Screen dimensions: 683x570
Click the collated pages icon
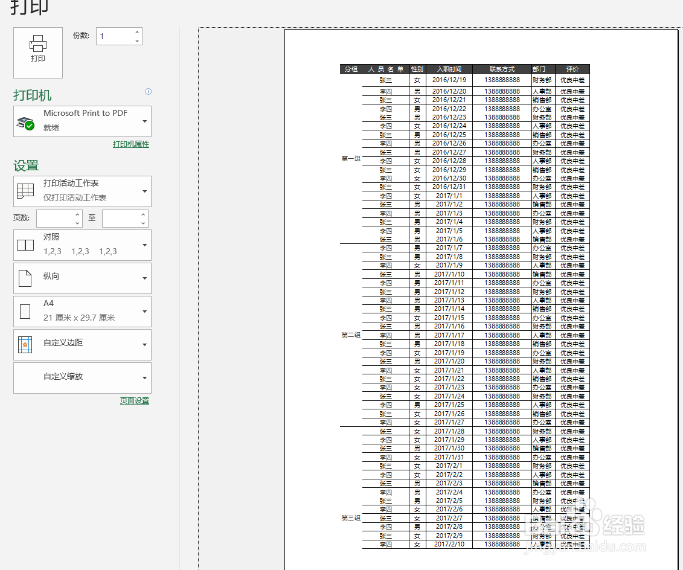[25, 245]
